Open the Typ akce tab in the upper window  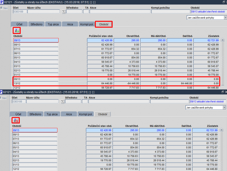coord(53,24)
